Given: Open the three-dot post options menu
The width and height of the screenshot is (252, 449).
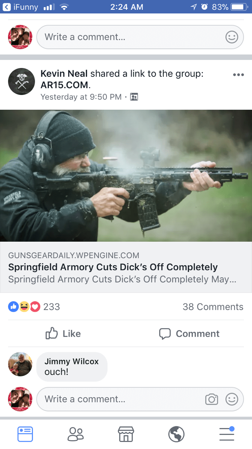Looking at the screenshot, I should 238,75.
